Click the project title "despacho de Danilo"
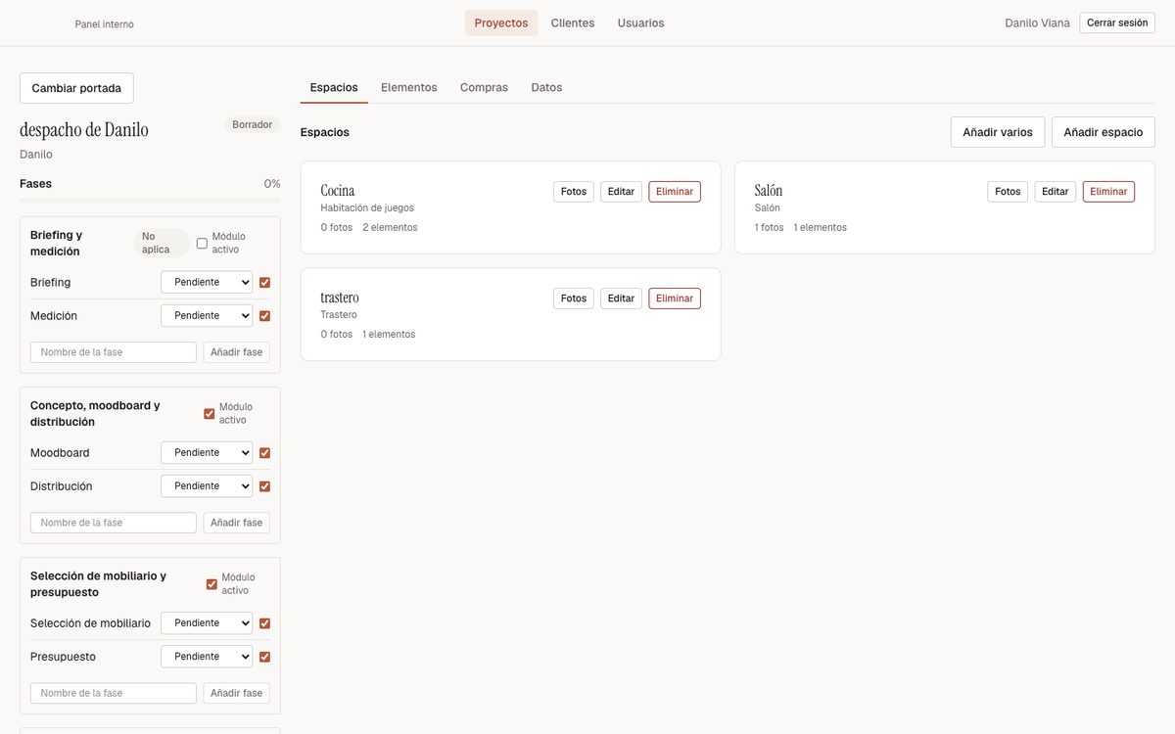This screenshot has height=734, width=1175. click(x=84, y=129)
